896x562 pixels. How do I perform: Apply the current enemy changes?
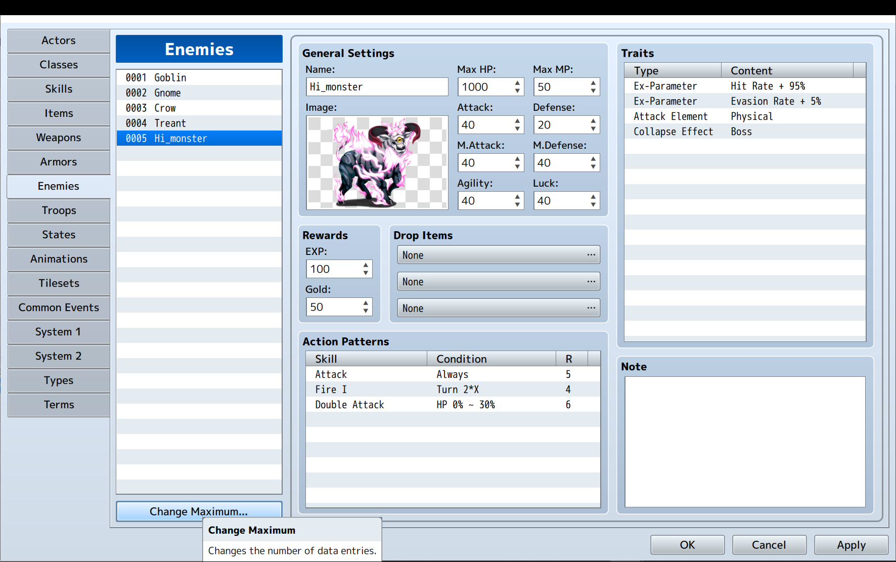coord(850,545)
